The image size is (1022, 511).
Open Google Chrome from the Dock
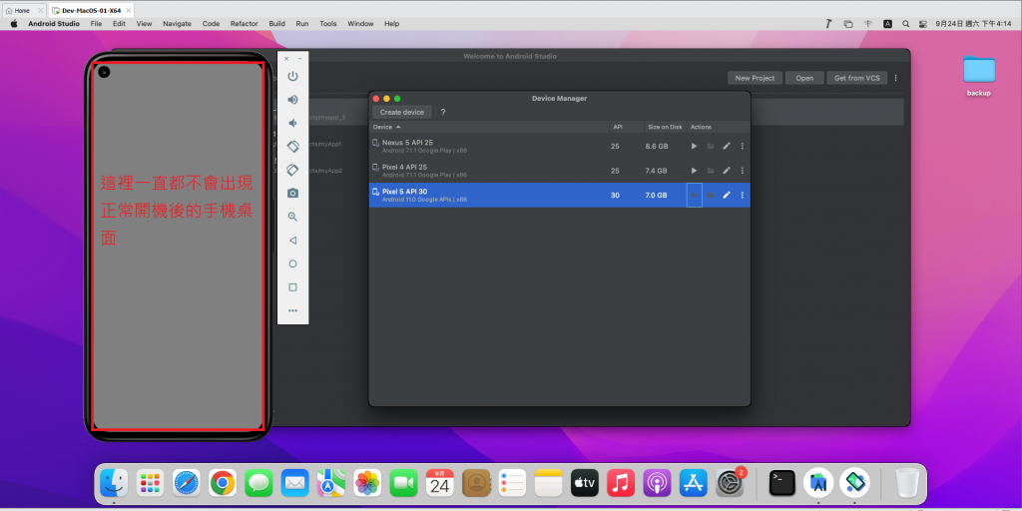(x=223, y=483)
